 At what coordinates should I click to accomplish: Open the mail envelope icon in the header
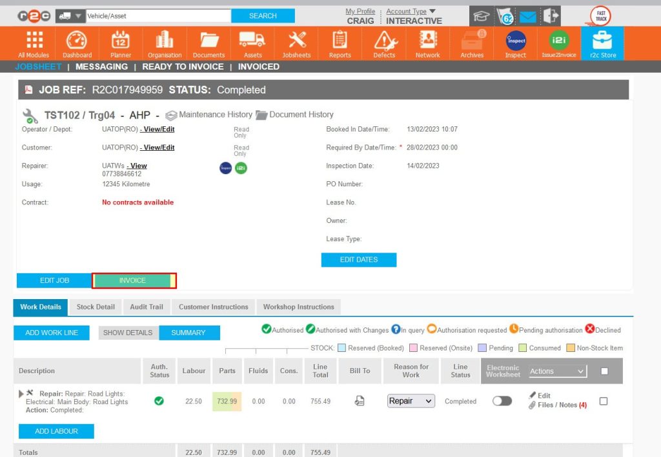528,16
